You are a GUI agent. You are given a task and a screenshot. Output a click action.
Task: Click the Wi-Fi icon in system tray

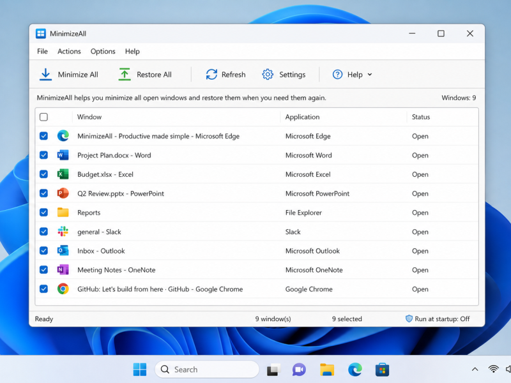pyautogui.click(x=493, y=369)
